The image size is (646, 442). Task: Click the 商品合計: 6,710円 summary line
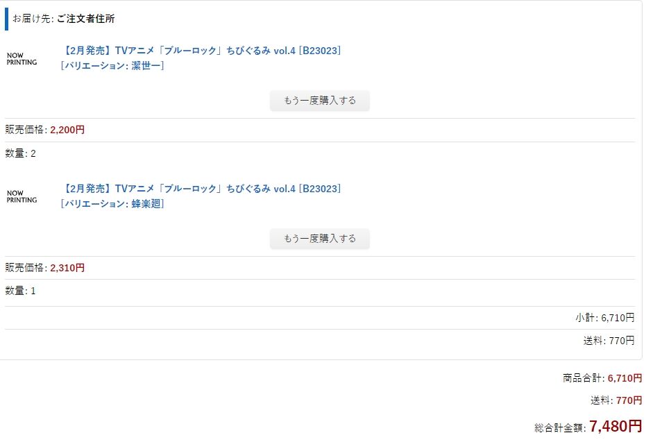point(602,377)
